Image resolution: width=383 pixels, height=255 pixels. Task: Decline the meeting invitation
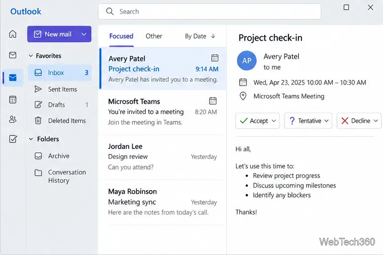point(356,121)
